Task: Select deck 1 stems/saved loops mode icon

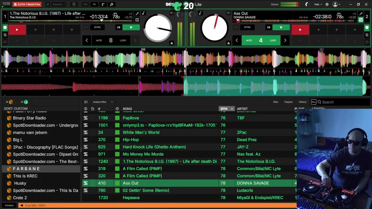Action: (x=5, y=35)
